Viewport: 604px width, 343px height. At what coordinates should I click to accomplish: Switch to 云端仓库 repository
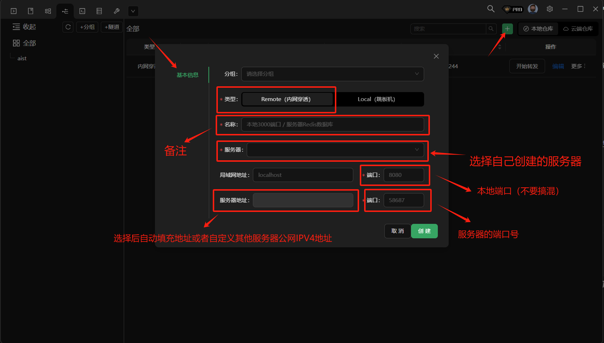[578, 29]
